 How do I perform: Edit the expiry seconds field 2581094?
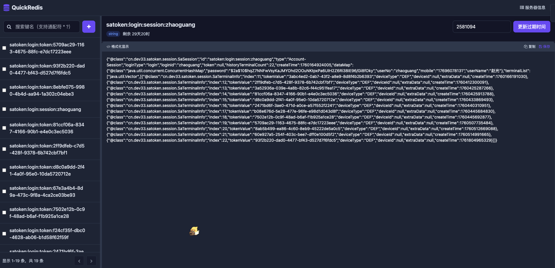(481, 27)
